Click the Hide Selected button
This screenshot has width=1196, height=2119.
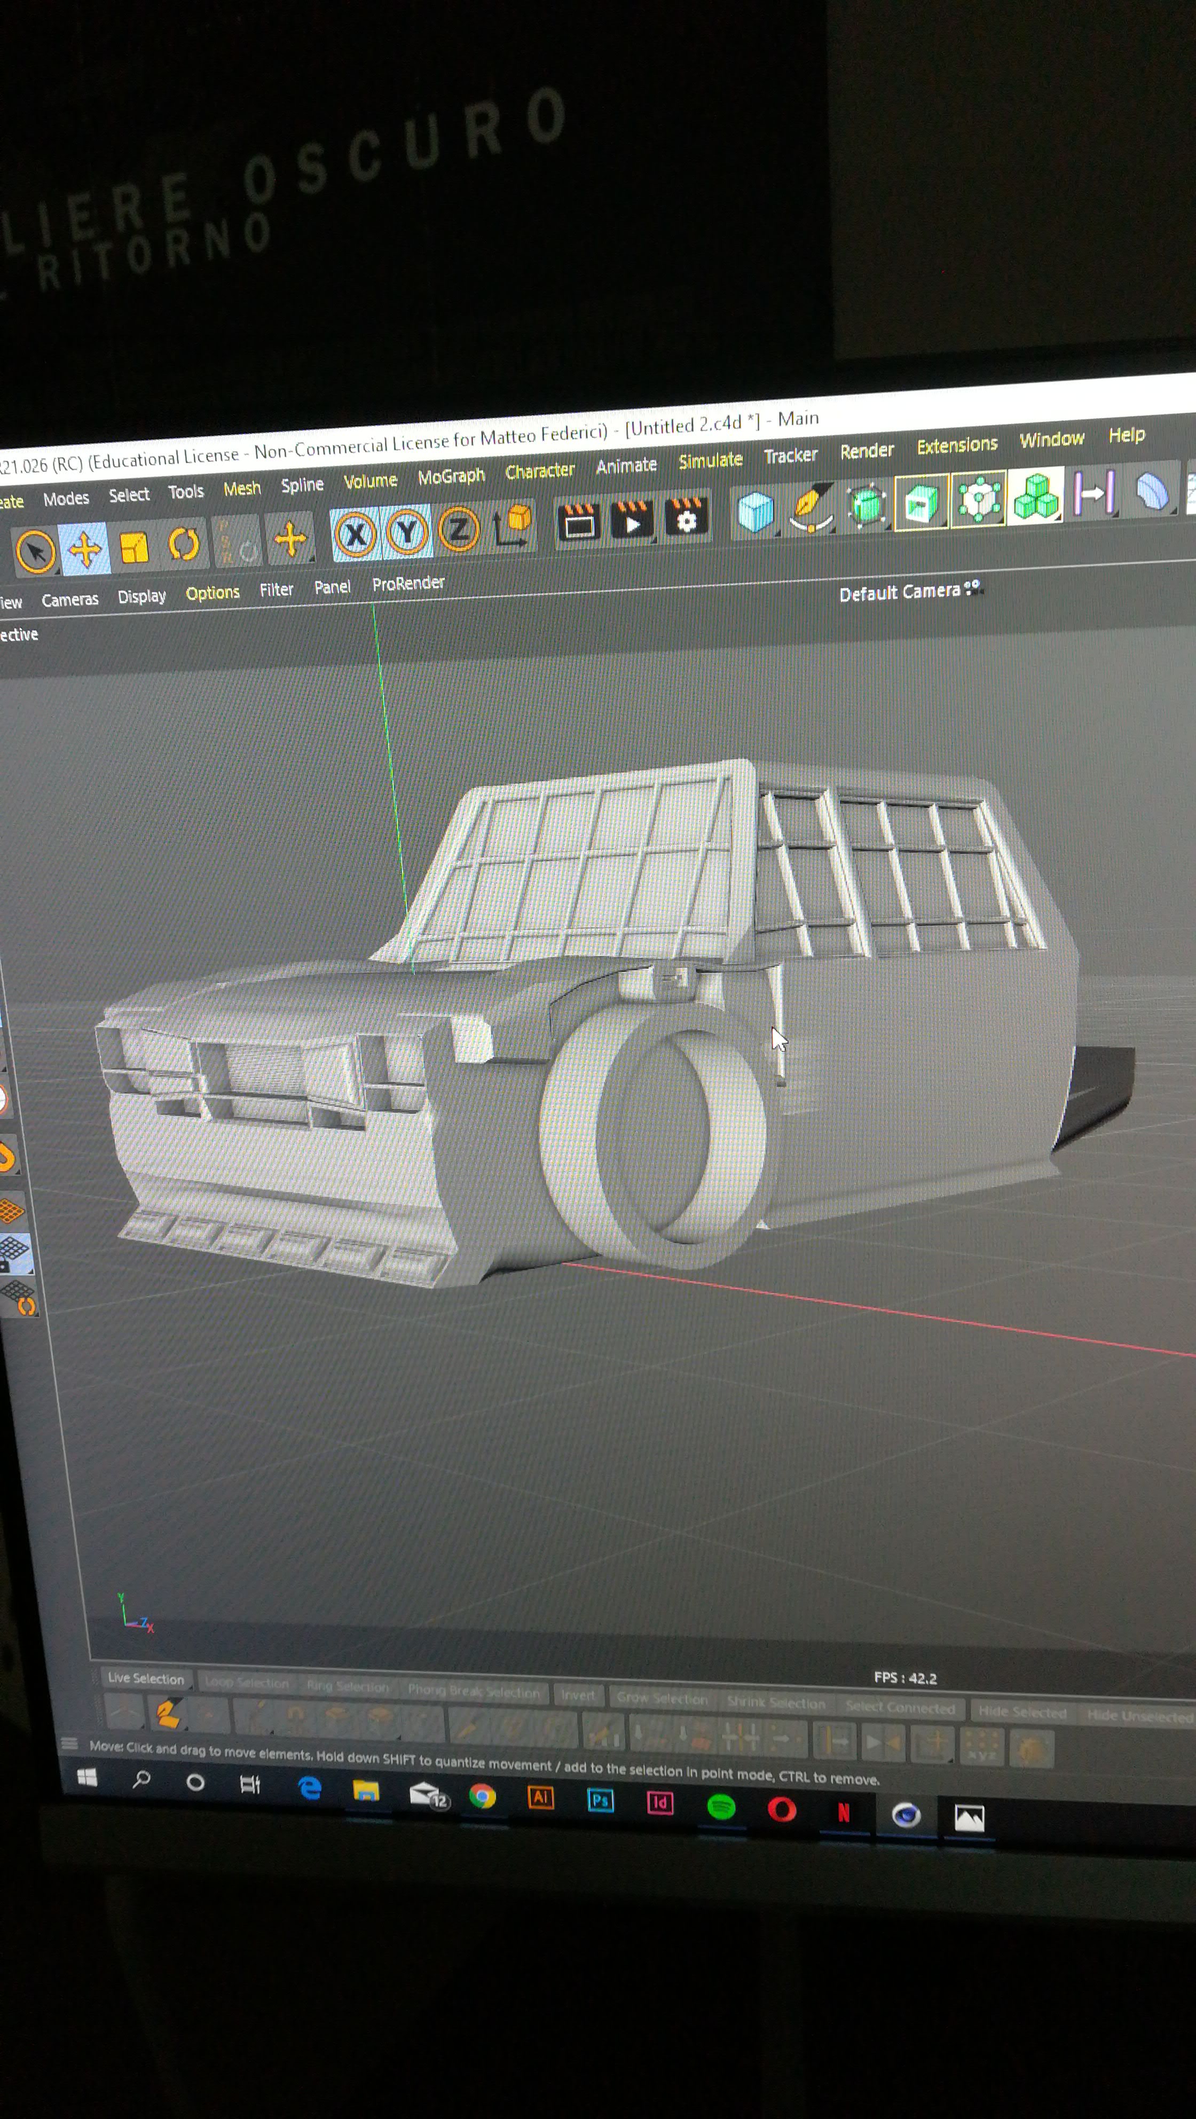pos(1021,1713)
